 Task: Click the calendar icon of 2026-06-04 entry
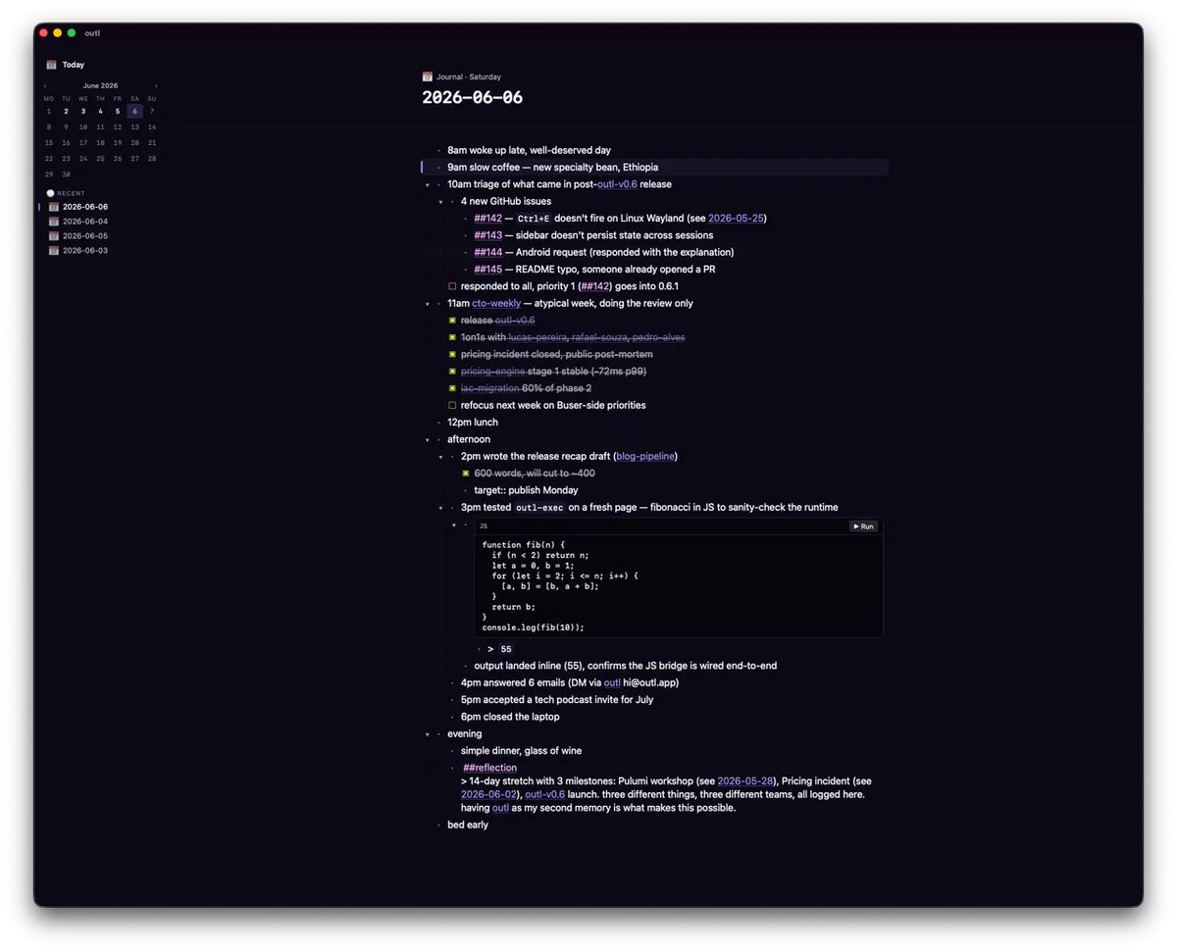[x=54, y=222]
